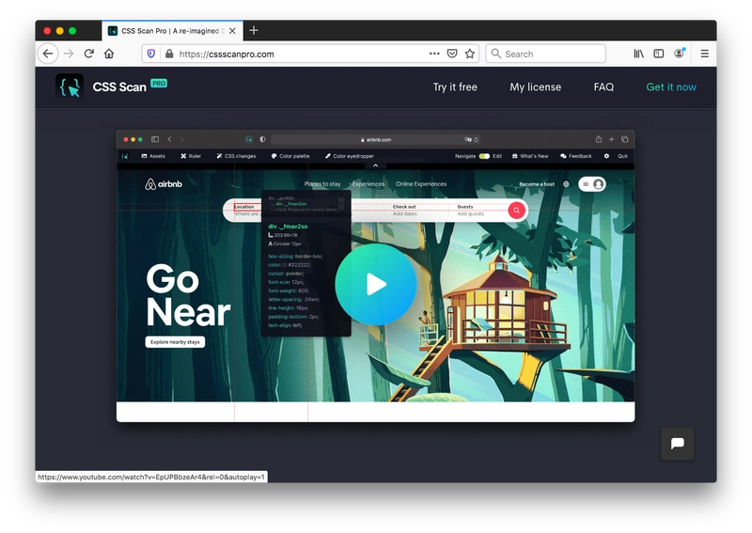Open the airbnb user profile menu
752x533 pixels.
(592, 184)
